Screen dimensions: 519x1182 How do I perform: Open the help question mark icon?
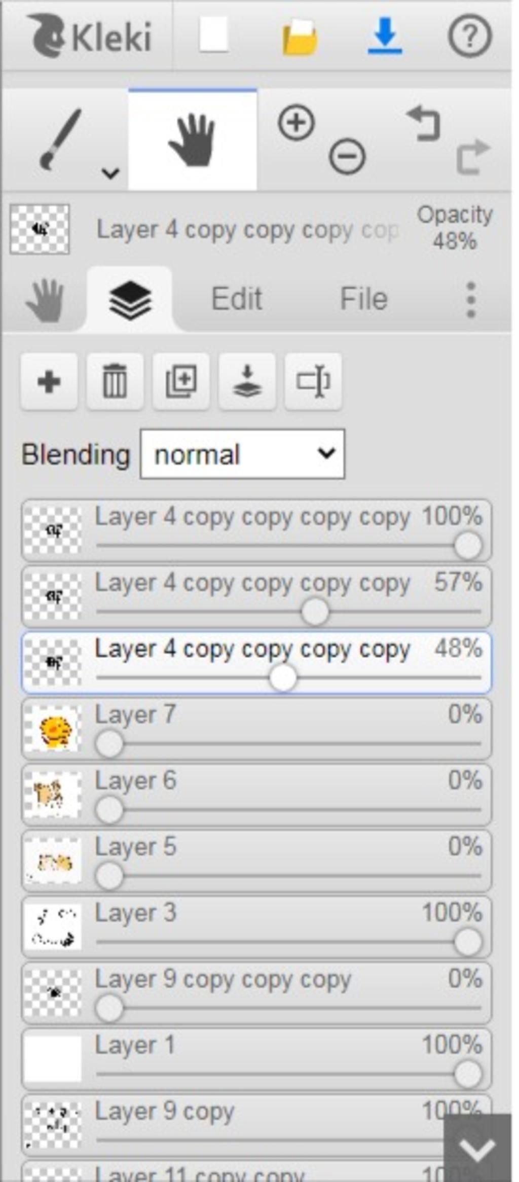[x=470, y=36]
